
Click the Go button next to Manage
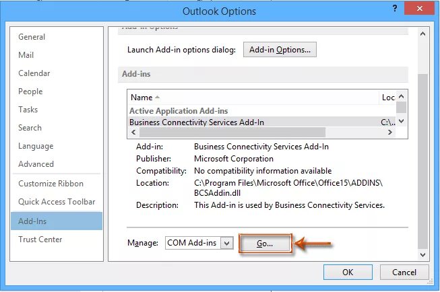coord(265,244)
